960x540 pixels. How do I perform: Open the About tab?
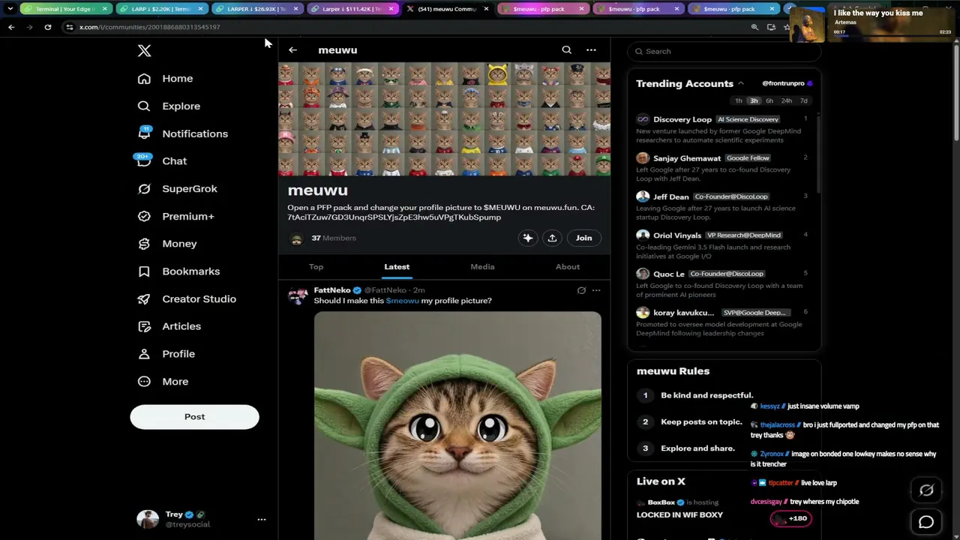click(568, 267)
